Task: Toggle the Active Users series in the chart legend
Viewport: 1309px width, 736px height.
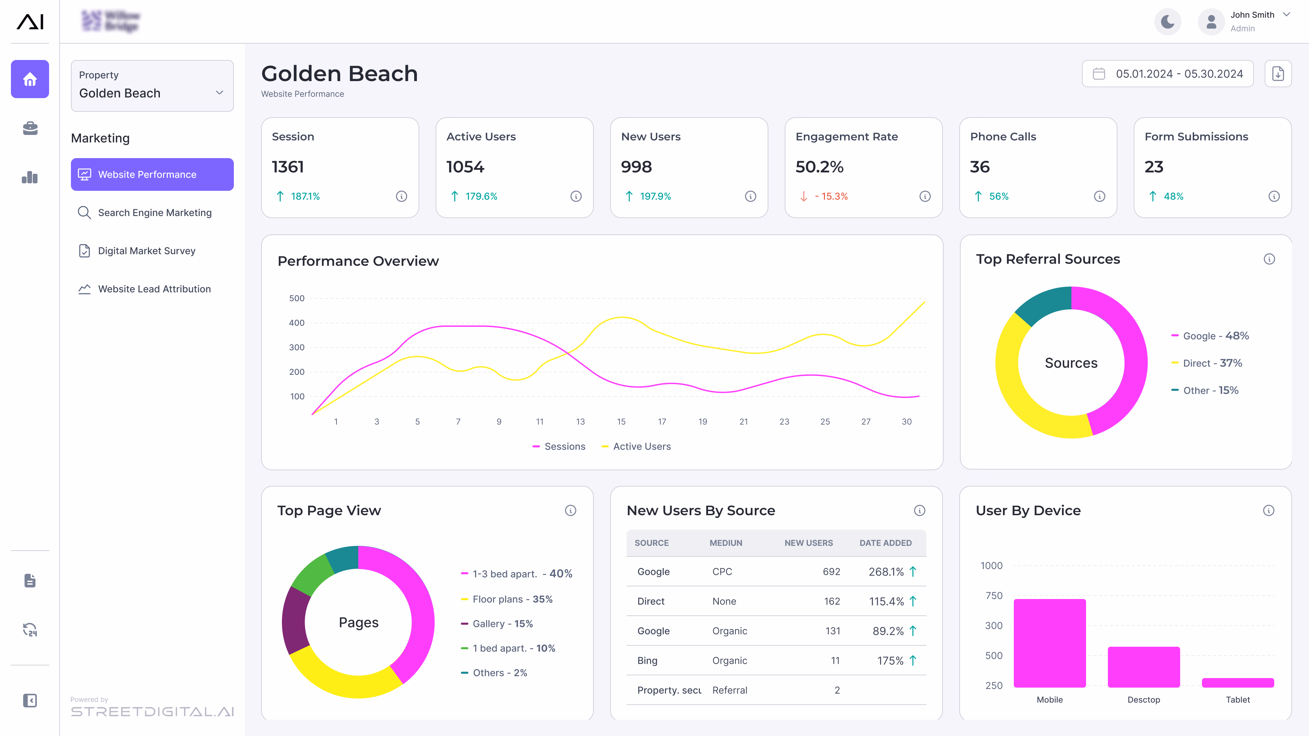Action: [636, 446]
